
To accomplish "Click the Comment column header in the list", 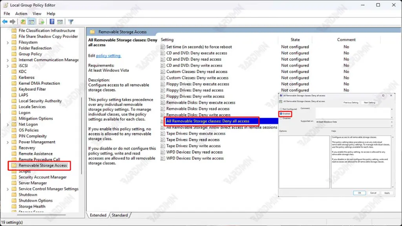I will coord(346,40).
